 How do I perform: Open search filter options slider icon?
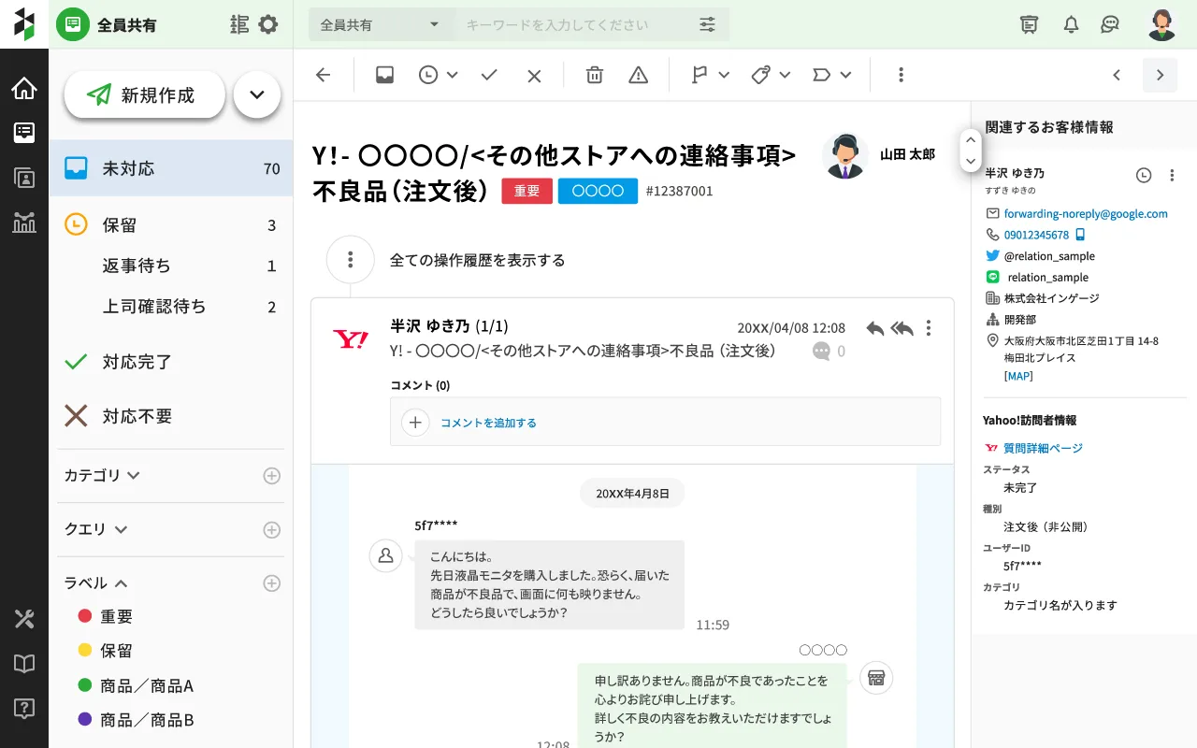[x=707, y=24]
